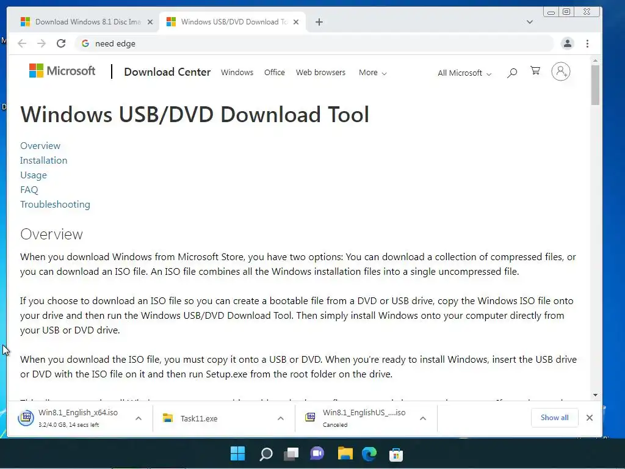The width and height of the screenshot is (625, 469).
Task: Open the Microsoft site search magnifier
Action: (512, 73)
